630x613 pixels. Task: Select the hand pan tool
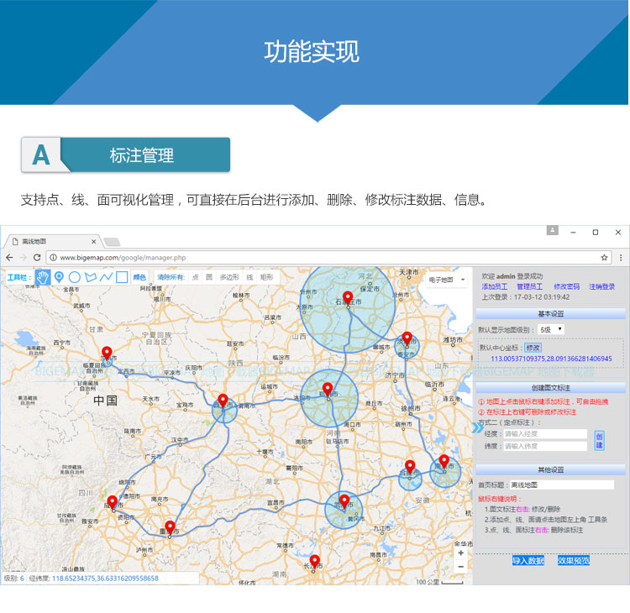tap(43, 277)
